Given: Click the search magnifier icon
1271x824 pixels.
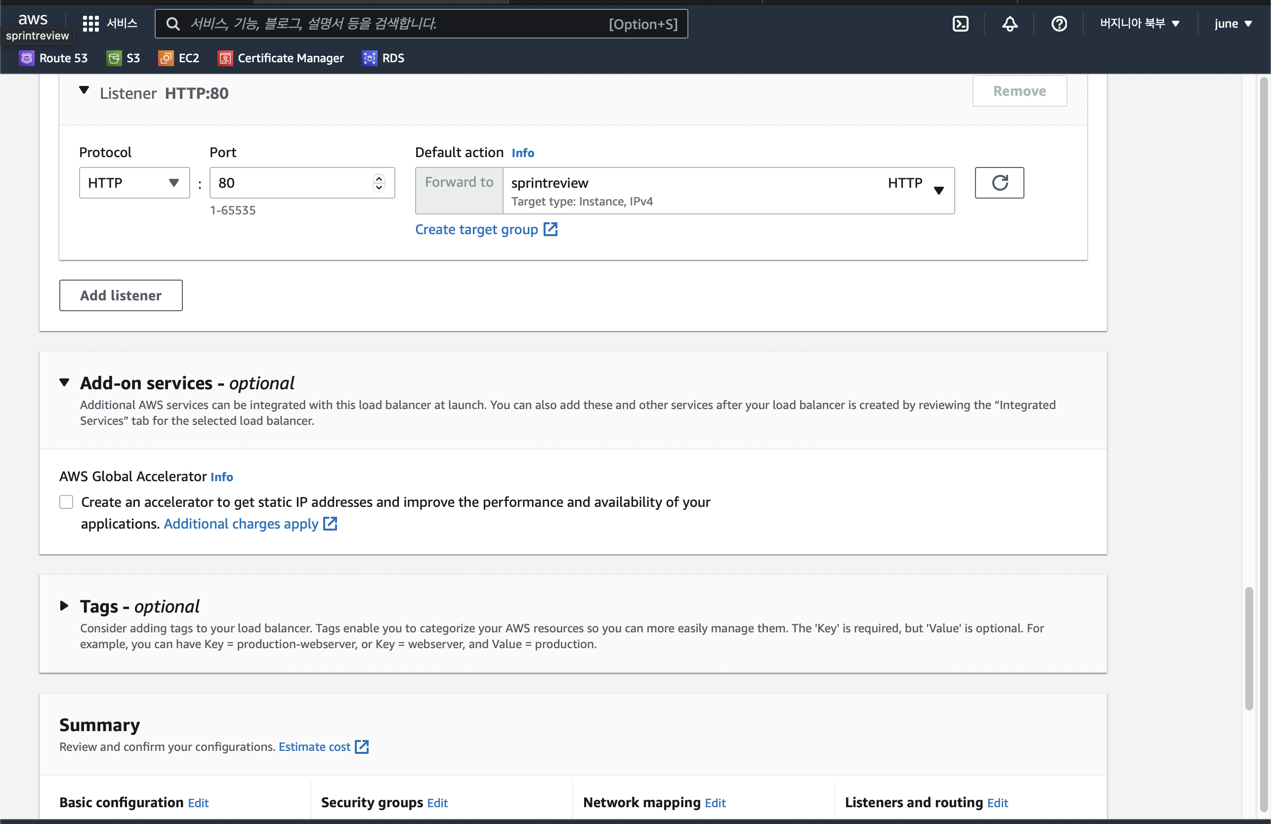Looking at the screenshot, I should [x=172, y=24].
